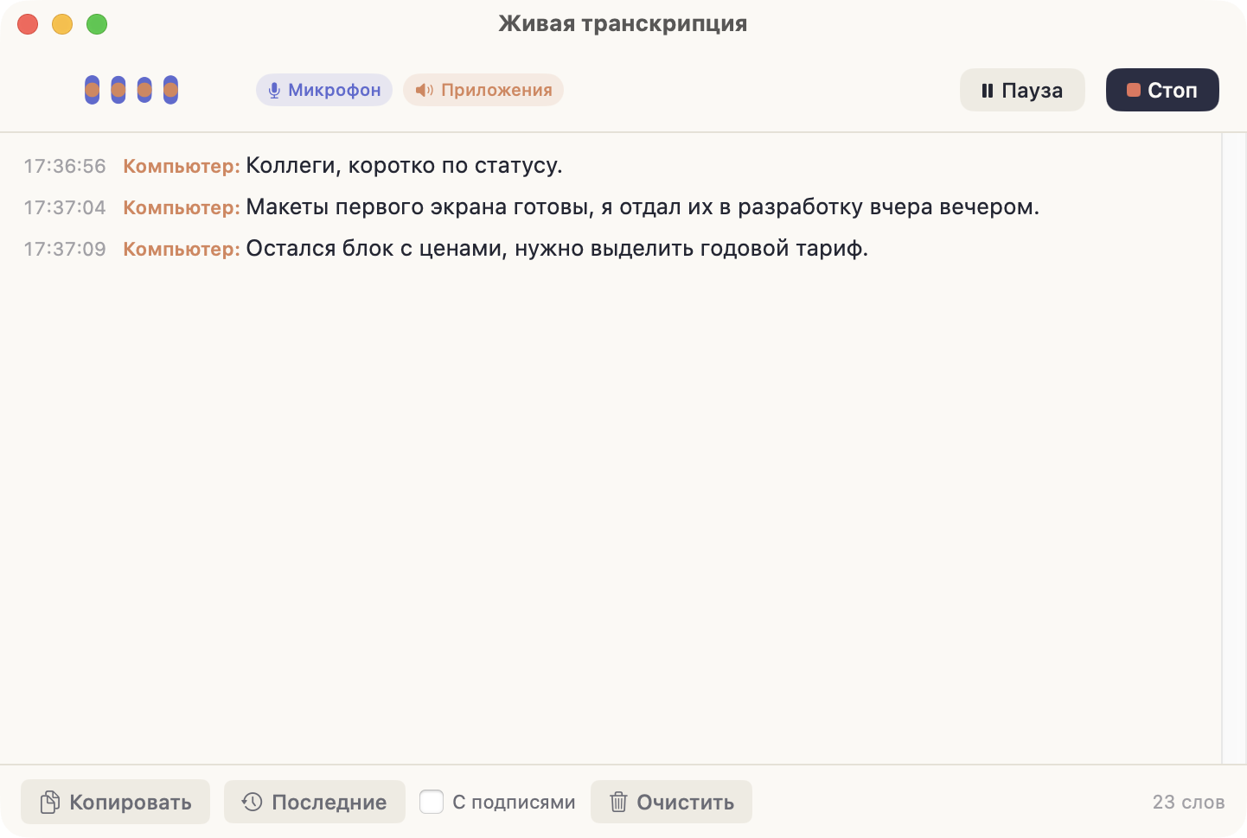
Task: Click the microphone icon in Микрофон chip
Action: [274, 90]
